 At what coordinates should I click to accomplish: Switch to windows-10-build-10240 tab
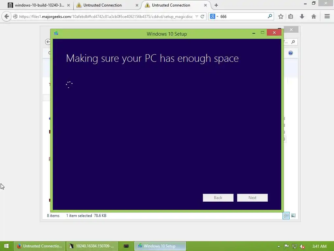click(x=39, y=5)
